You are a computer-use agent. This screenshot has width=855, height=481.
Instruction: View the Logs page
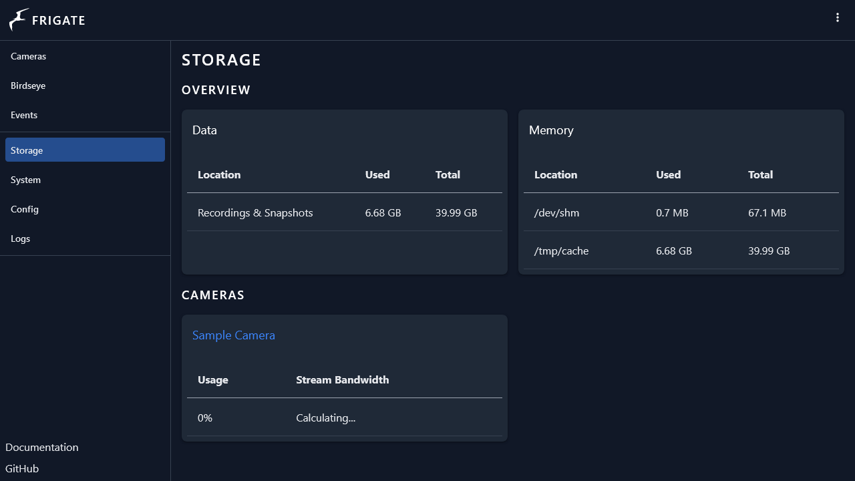[x=21, y=239]
